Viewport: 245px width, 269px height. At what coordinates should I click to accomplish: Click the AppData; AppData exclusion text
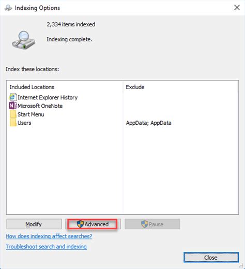pos(148,123)
